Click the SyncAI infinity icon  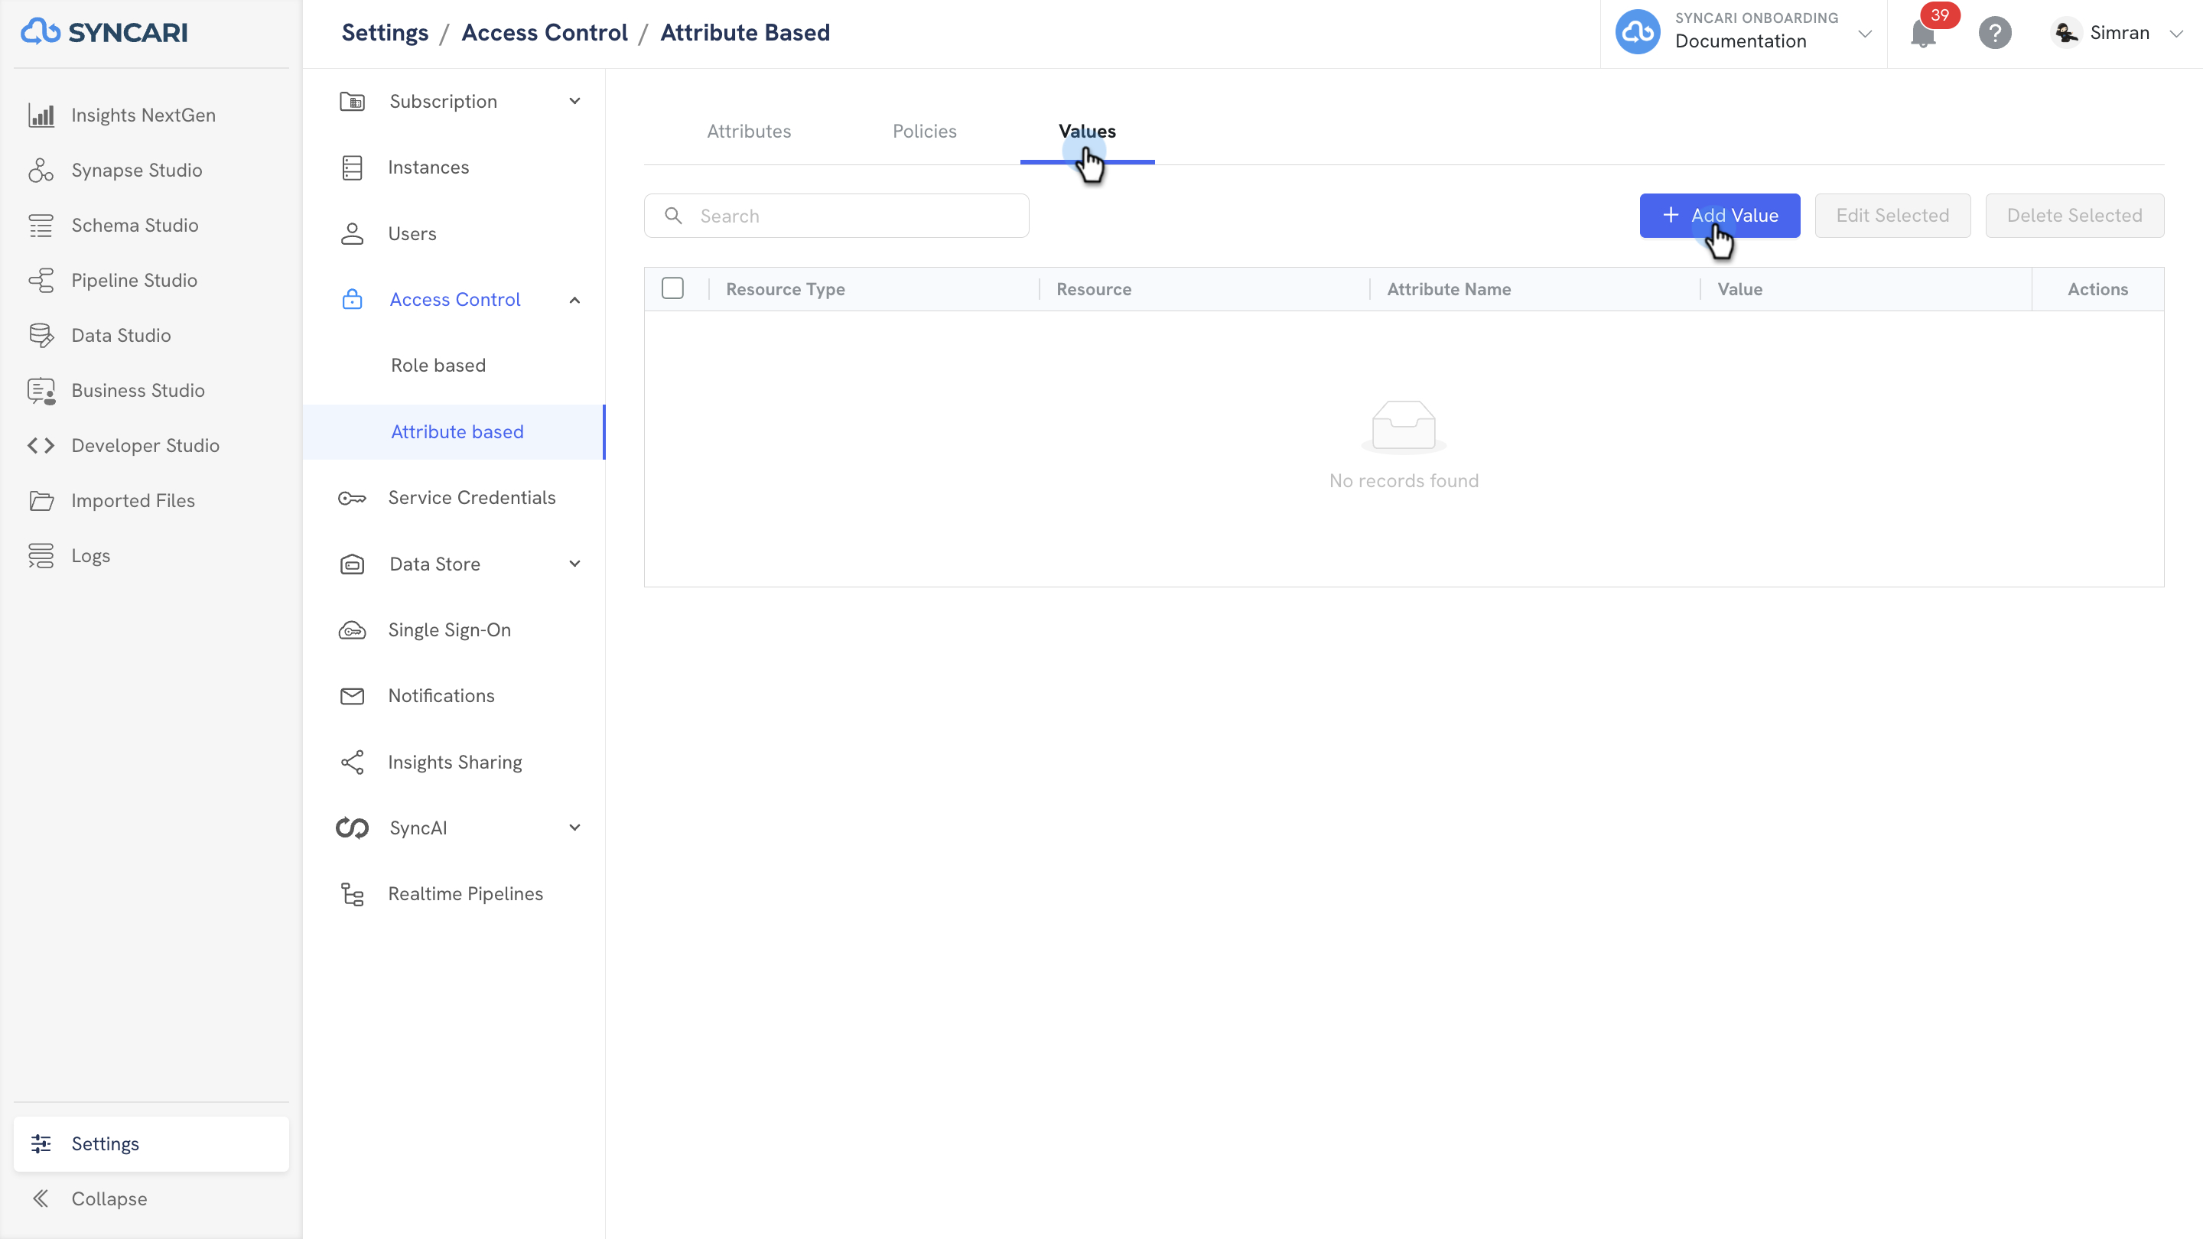click(353, 828)
